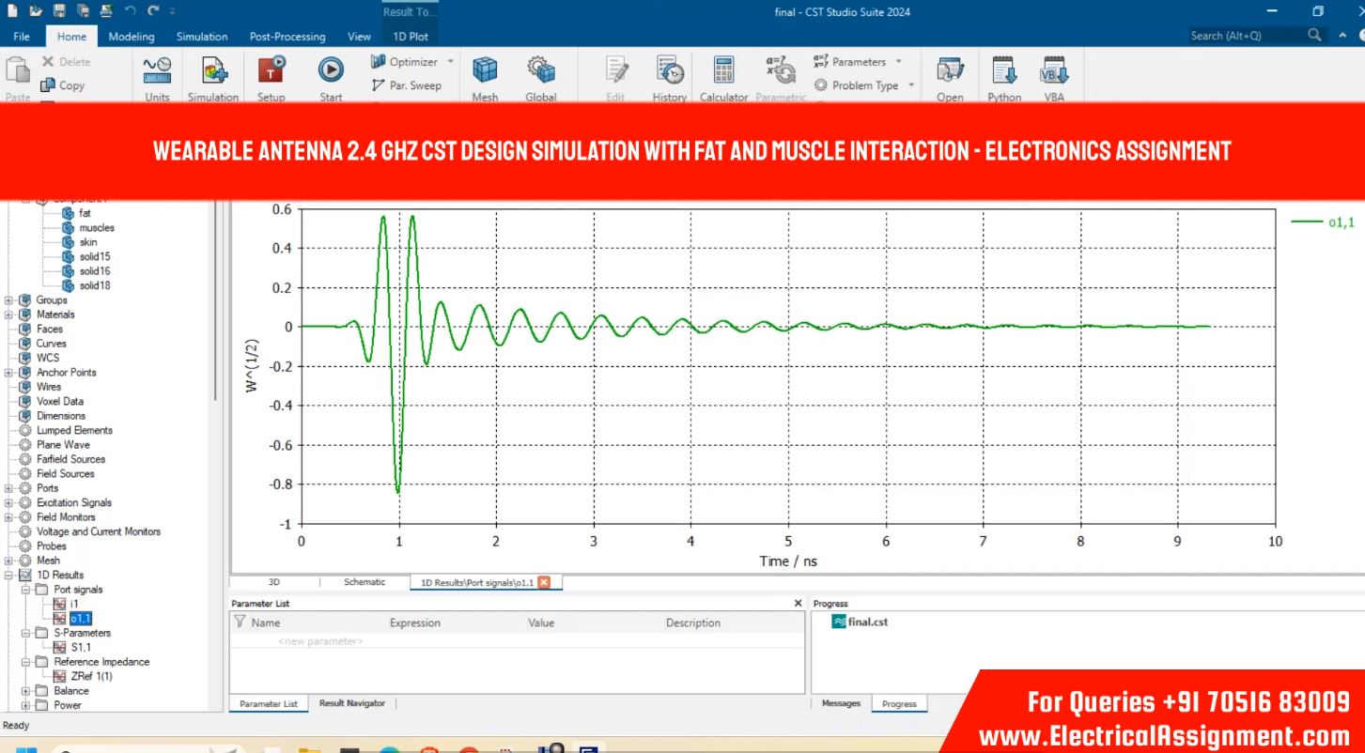Click the Start simulation icon
1365x753 pixels.
(x=331, y=72)
